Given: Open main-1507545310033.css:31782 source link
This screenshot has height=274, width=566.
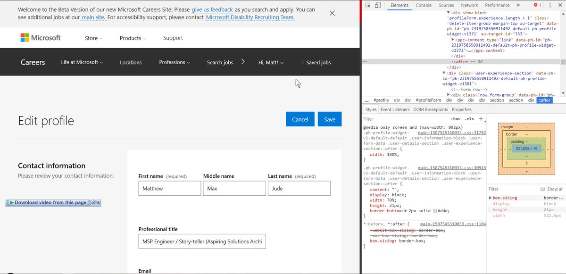Looking at the screenshot, I should (x=451, y=133).
